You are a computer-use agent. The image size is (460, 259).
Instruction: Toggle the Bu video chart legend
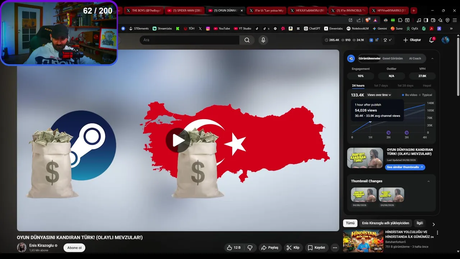(x=410, y=95)
